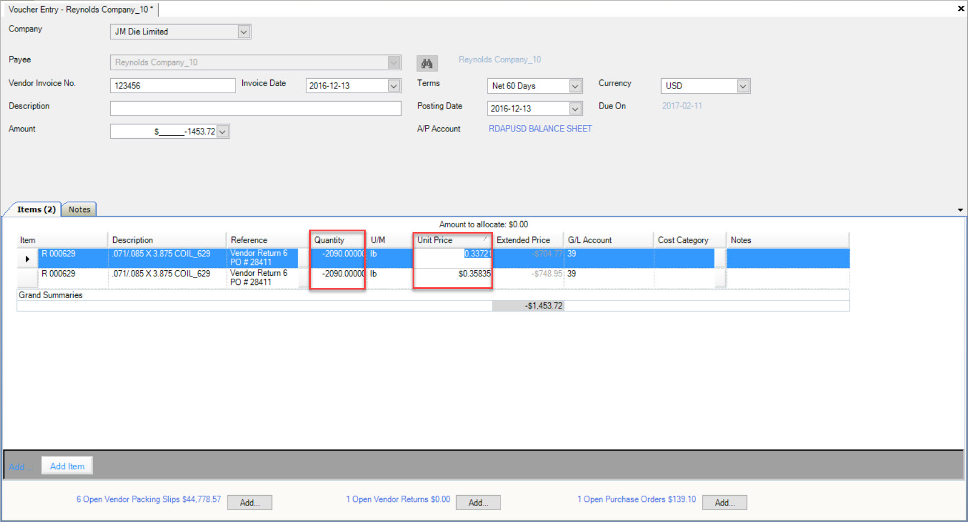
Task: Switch to the Items (2) tab
Action: [x=36, y=210]
